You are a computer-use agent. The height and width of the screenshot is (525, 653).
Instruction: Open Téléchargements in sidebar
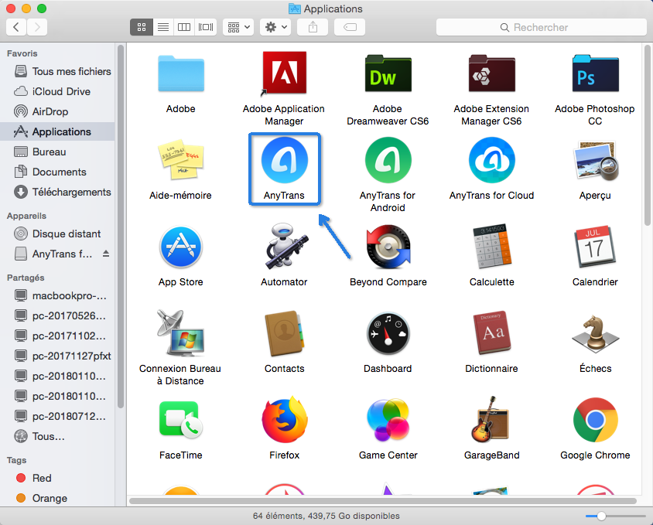[x=57, y=192]
